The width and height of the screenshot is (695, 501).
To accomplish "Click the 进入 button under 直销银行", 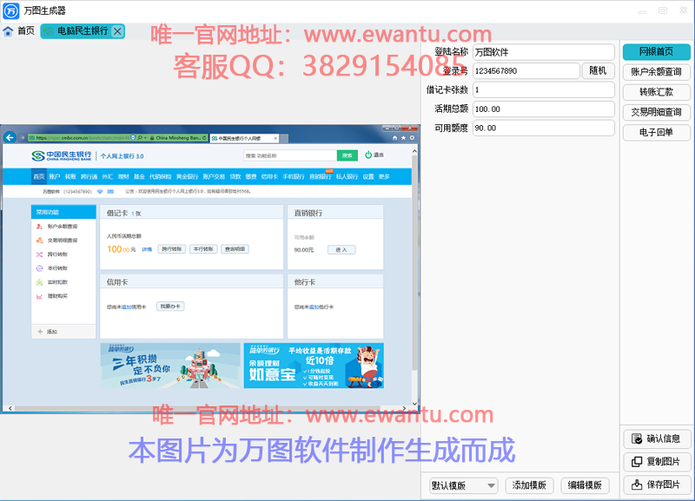I will tap(341, 250).
